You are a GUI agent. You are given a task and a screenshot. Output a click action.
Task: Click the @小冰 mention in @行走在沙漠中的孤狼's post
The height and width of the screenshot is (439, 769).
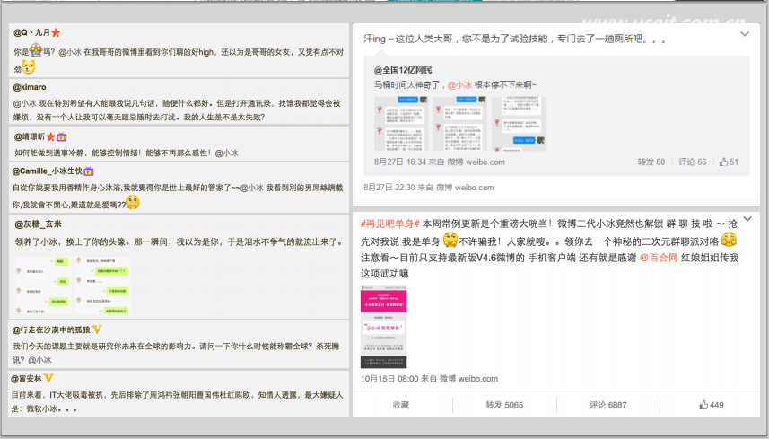[39, 360]
